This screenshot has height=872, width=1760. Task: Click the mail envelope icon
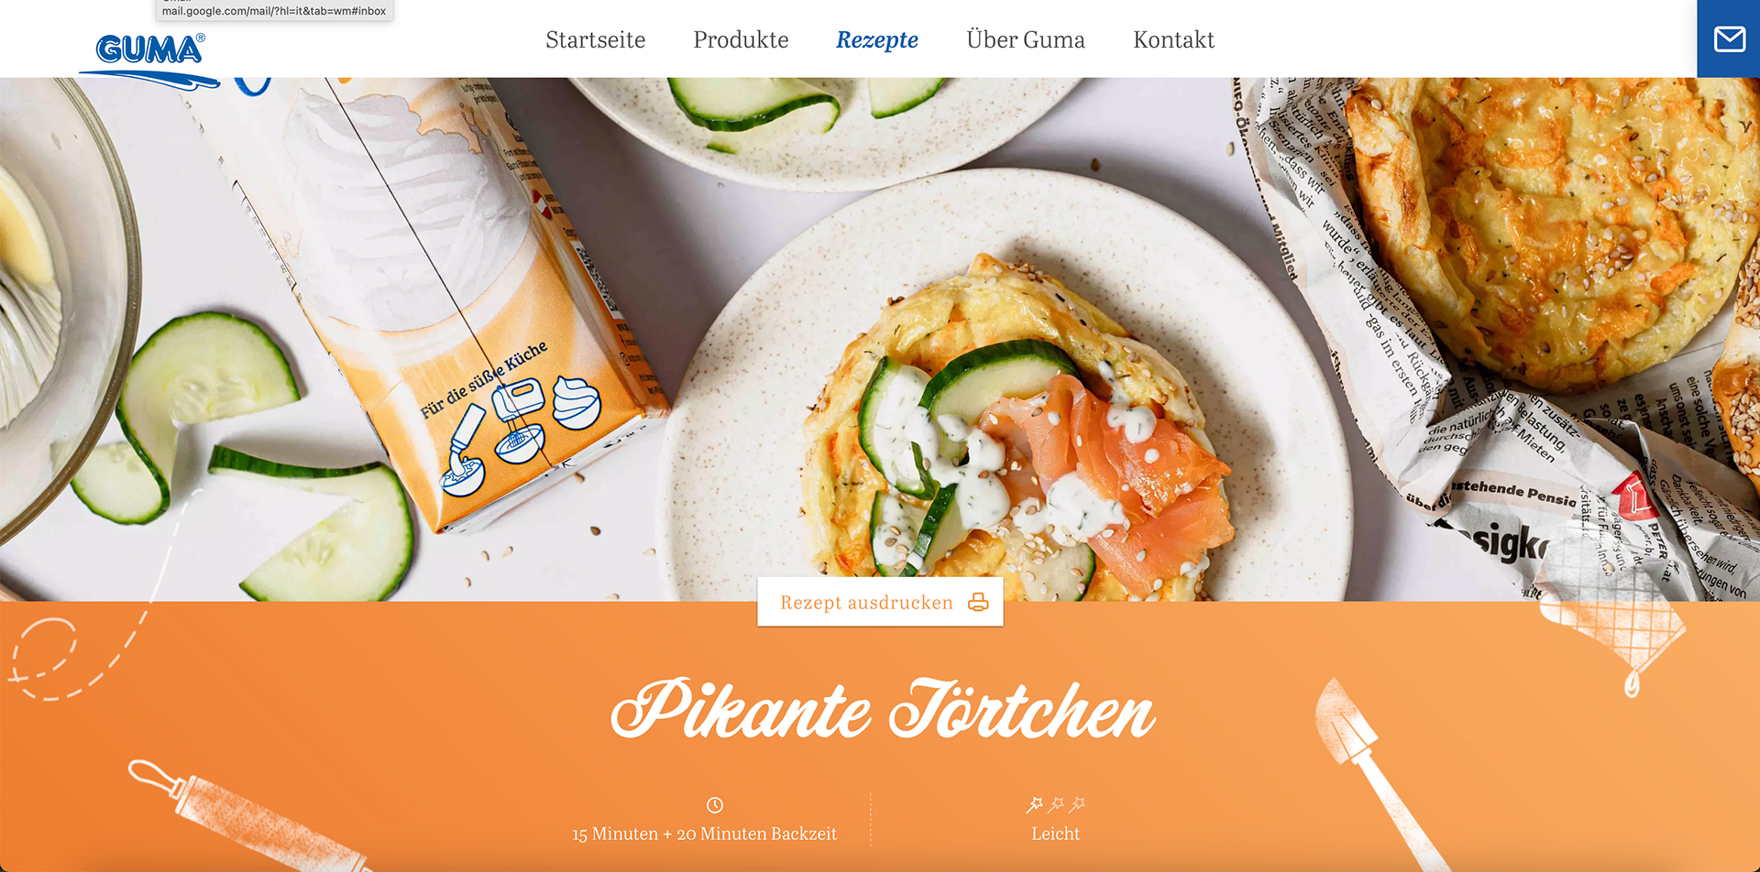click(1729, 39)
